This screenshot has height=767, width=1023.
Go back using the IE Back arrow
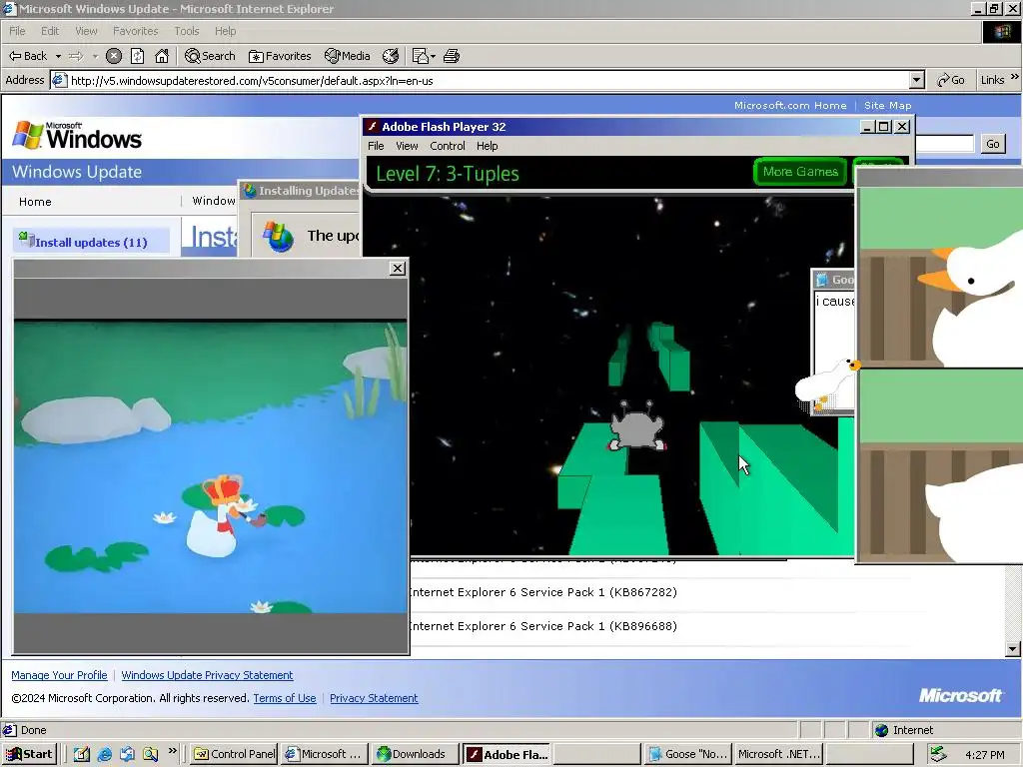[x=27, y=56]
